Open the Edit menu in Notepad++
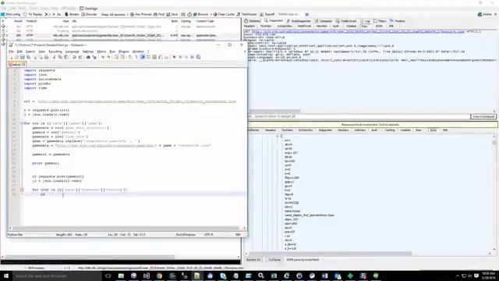The image size is (499, 281). pyautogui.click(x=19, y=52)
